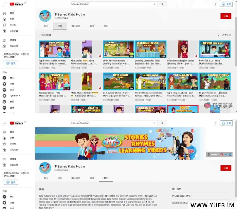Click the top-right 登录 sign-in button on the videos page
Screen dimensions: 237x209
[x=226, y=4]
